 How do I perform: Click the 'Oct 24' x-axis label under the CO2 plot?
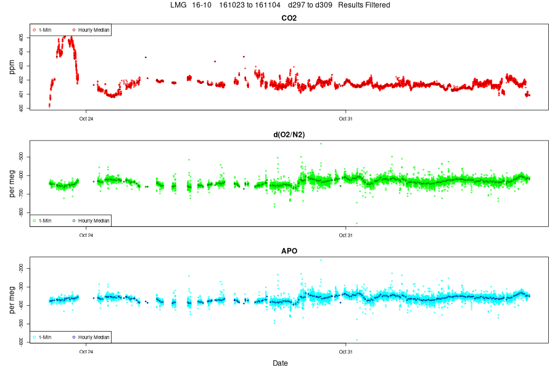click(x=86, y=118)
